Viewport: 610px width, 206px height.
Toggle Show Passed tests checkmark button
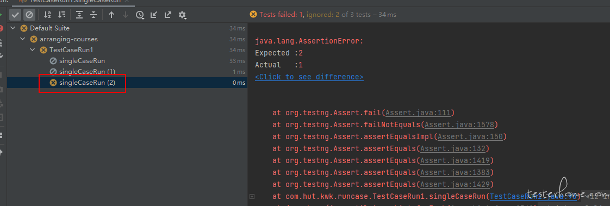click(x=15, y=15)
